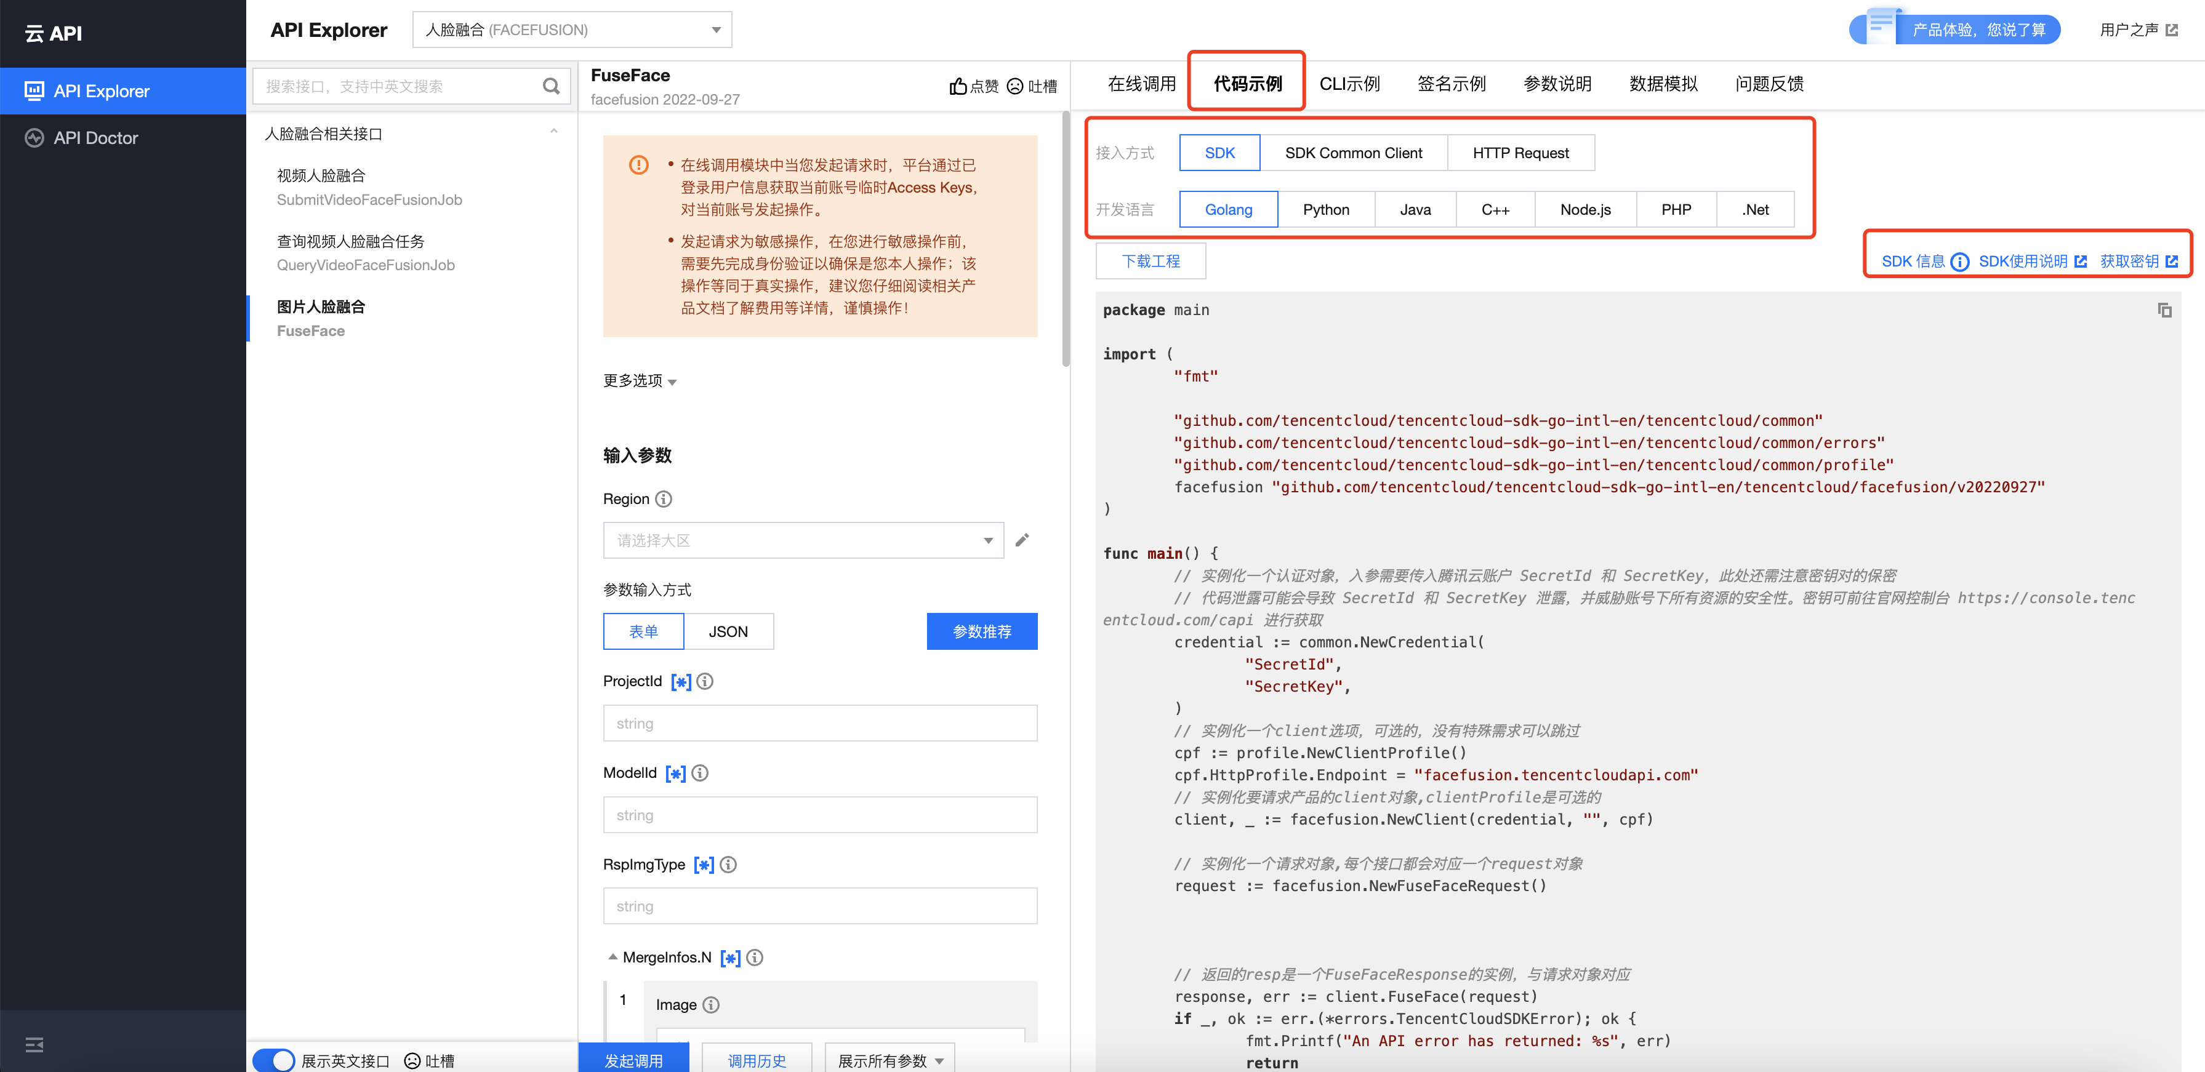Select JSON parameter input mode

click(x=728, y=631)
